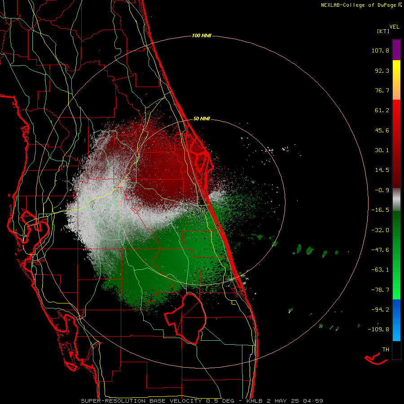The image size is (404, 404).
Task: Click the 76.7 scale value
Action: click(382, 90)
